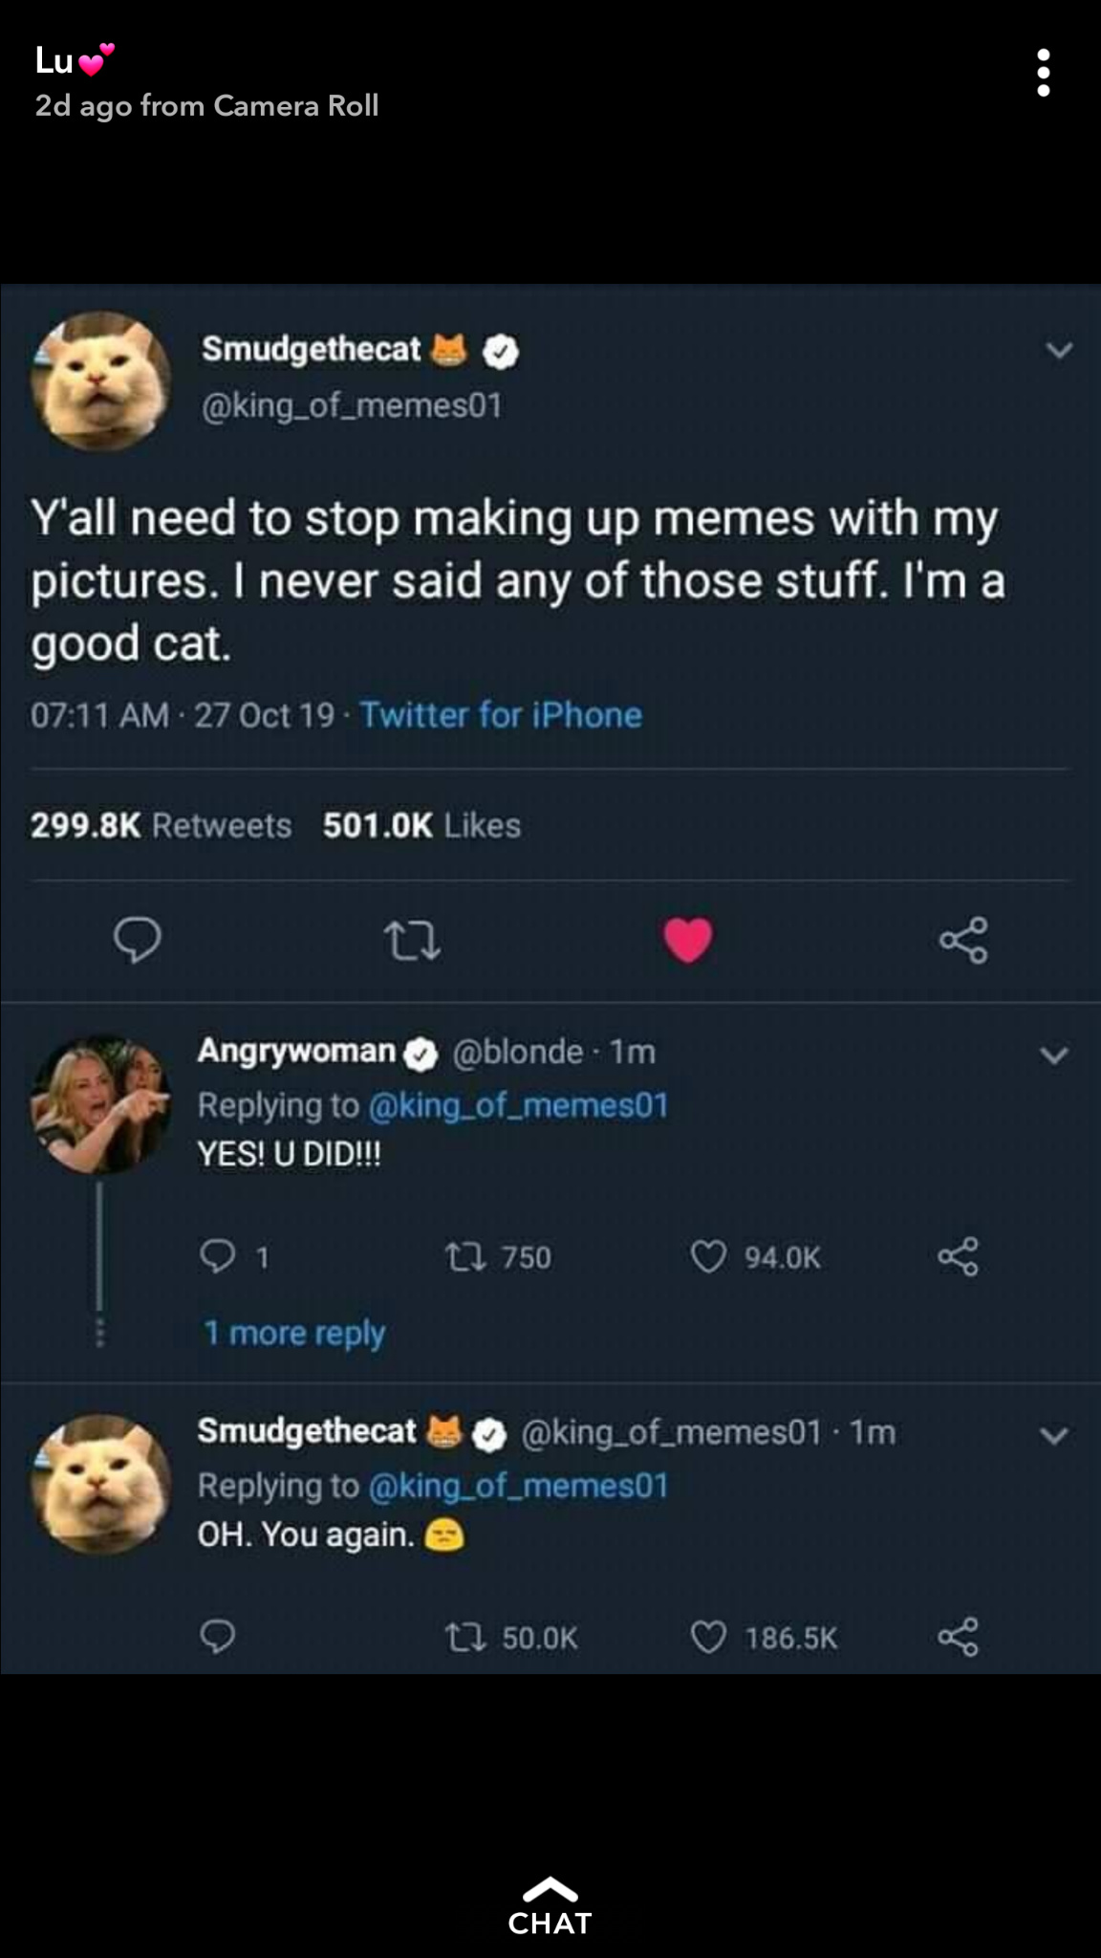
Task: Share the main Smudgethecat tweet
Action: click(962, 940)
